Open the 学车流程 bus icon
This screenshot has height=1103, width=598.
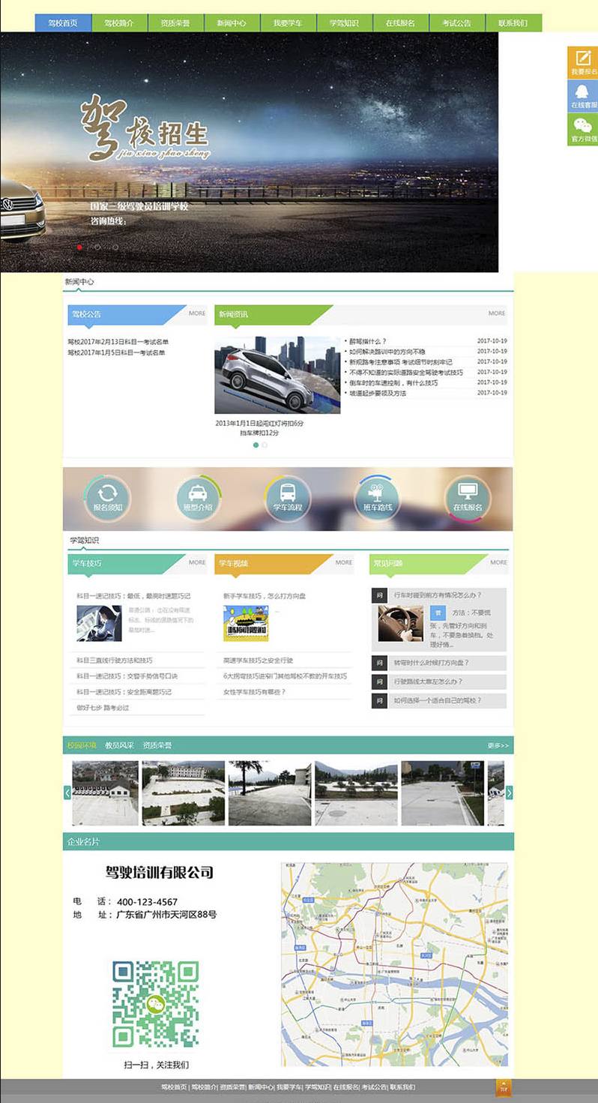point(288,498)
